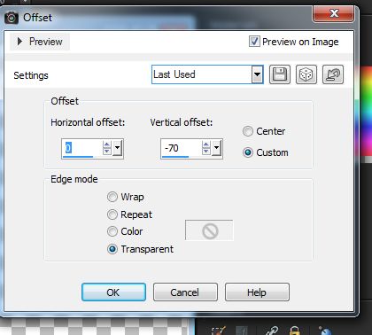Screen dimensions: 372x335
Task: Click the disabled color box with no-symbol
Action: (209, 230)
